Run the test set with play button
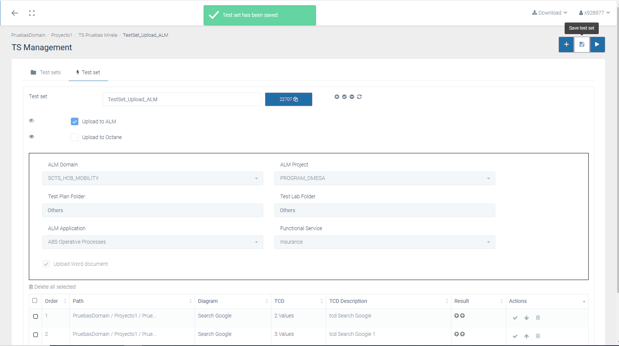619x346 pixels. coord(597,44)
